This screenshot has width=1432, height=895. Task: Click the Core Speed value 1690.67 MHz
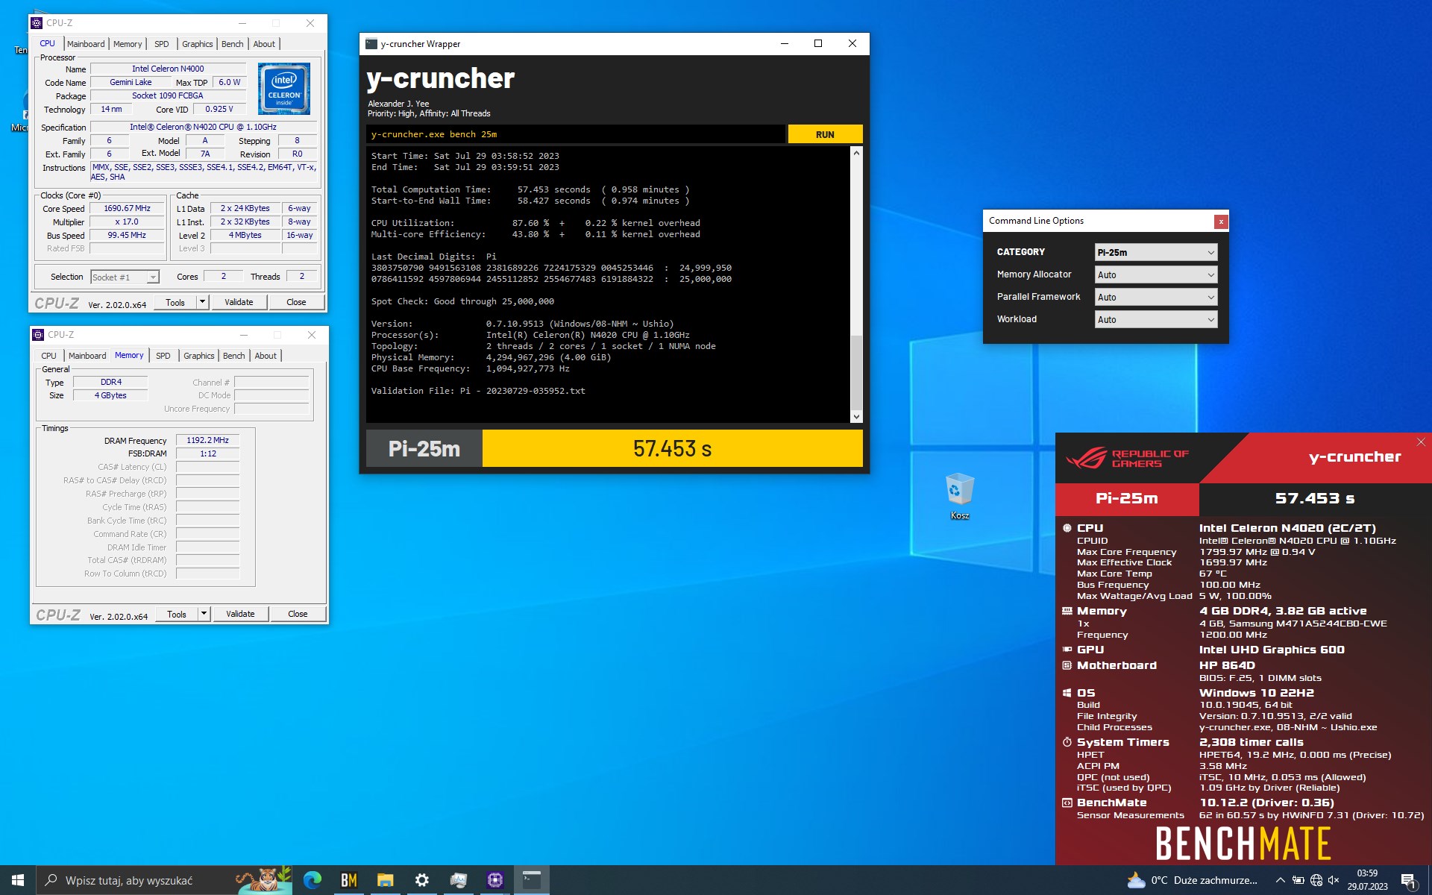click(127, 209)
